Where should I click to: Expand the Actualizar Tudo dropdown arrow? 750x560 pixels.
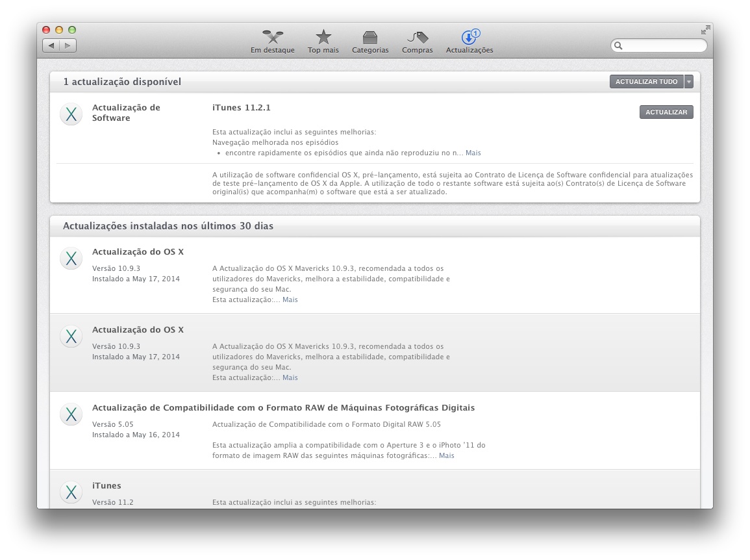(689, 81)
